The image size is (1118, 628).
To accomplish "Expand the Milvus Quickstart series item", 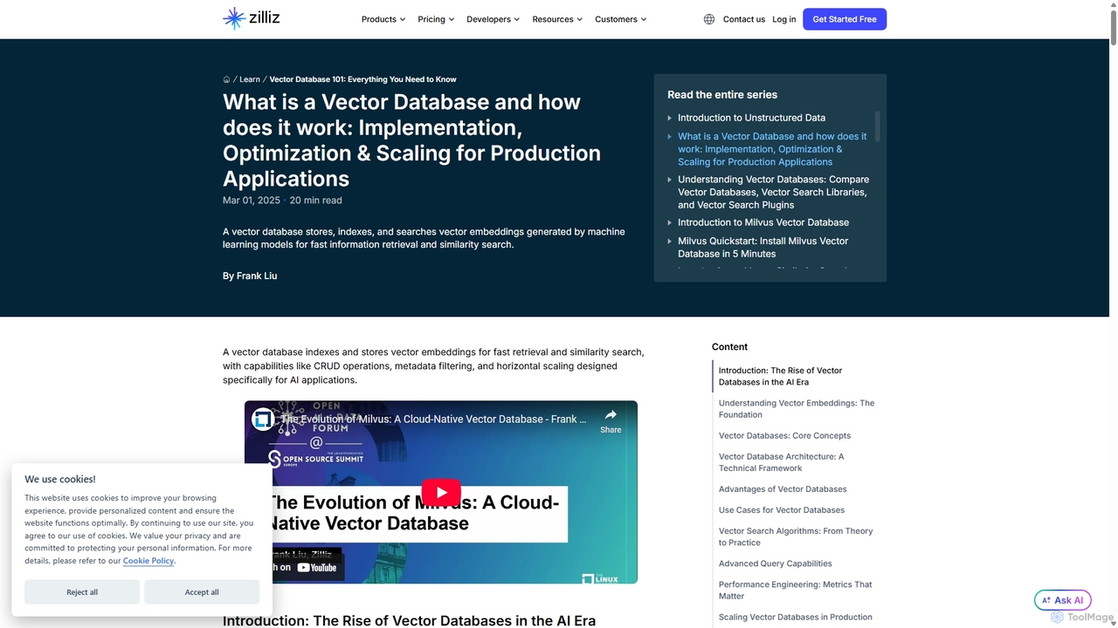I will coord(670,241).
